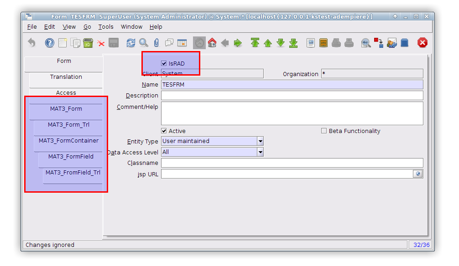Exit the window with the red X icon
459x266 pixels.
(x=422, y=43)
